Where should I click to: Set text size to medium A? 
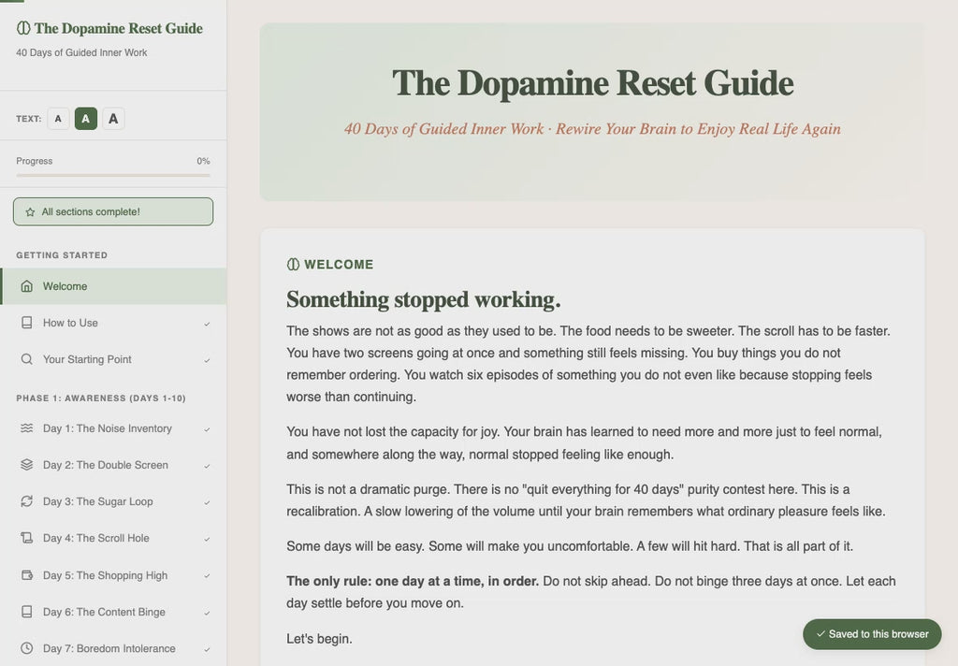click(85, 119)
